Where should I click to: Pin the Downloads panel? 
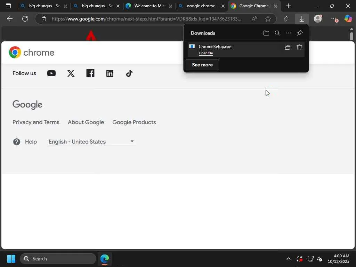pos(300,33)
